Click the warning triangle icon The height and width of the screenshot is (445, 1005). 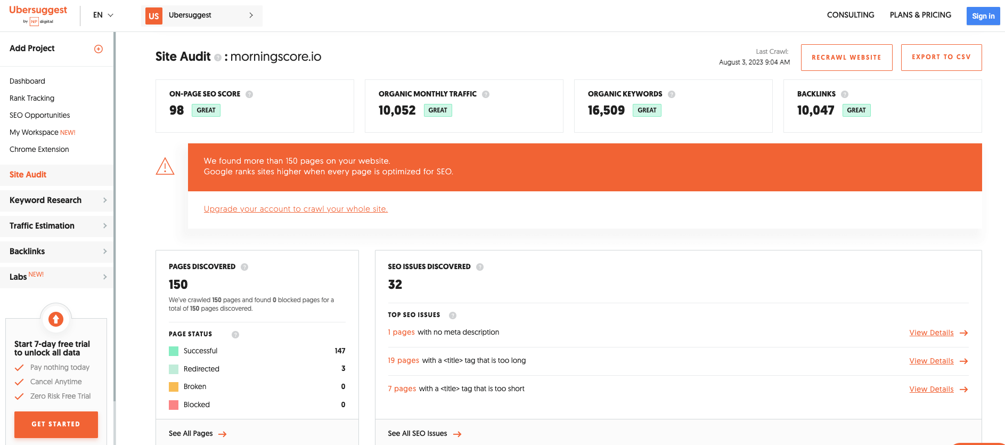point(165,166)
